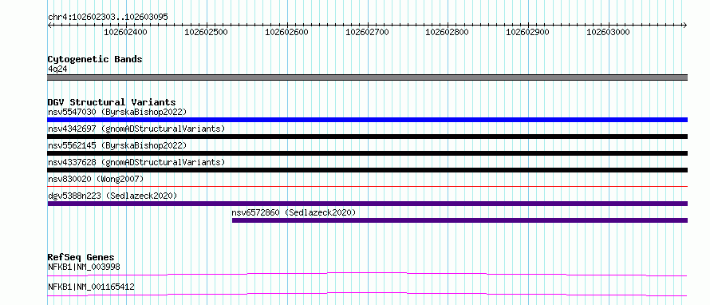Select the black nsv4342697 variant bar
The width and height of the screenshot is (710, 305).
[x=368, y=137]
